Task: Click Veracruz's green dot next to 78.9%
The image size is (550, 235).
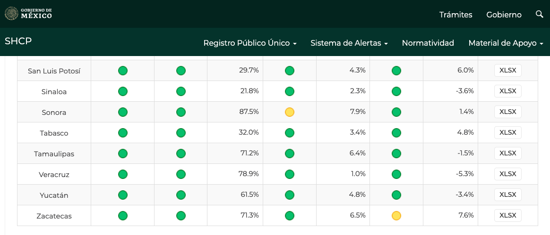Action: point(290,174)
